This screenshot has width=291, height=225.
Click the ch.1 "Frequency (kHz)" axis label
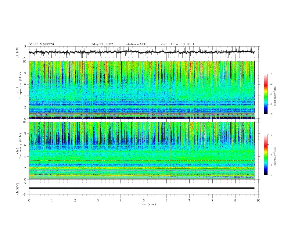click(21, 86)
